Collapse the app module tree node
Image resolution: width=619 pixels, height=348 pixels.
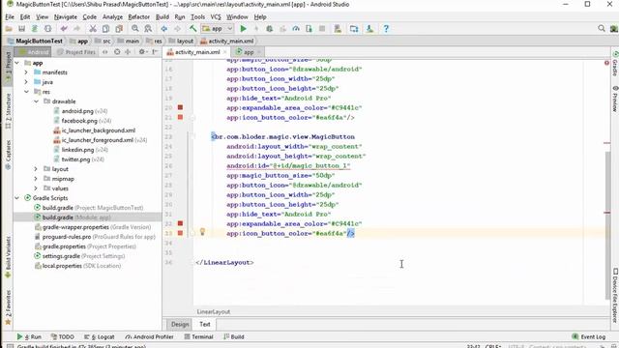(x=17, y=63)
